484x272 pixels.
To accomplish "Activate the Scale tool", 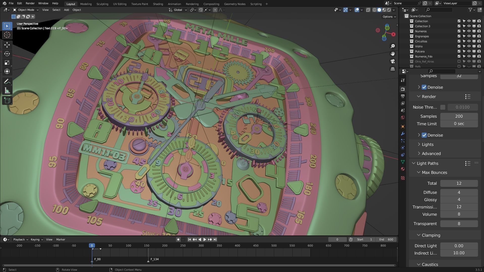I will coord(7,63).
